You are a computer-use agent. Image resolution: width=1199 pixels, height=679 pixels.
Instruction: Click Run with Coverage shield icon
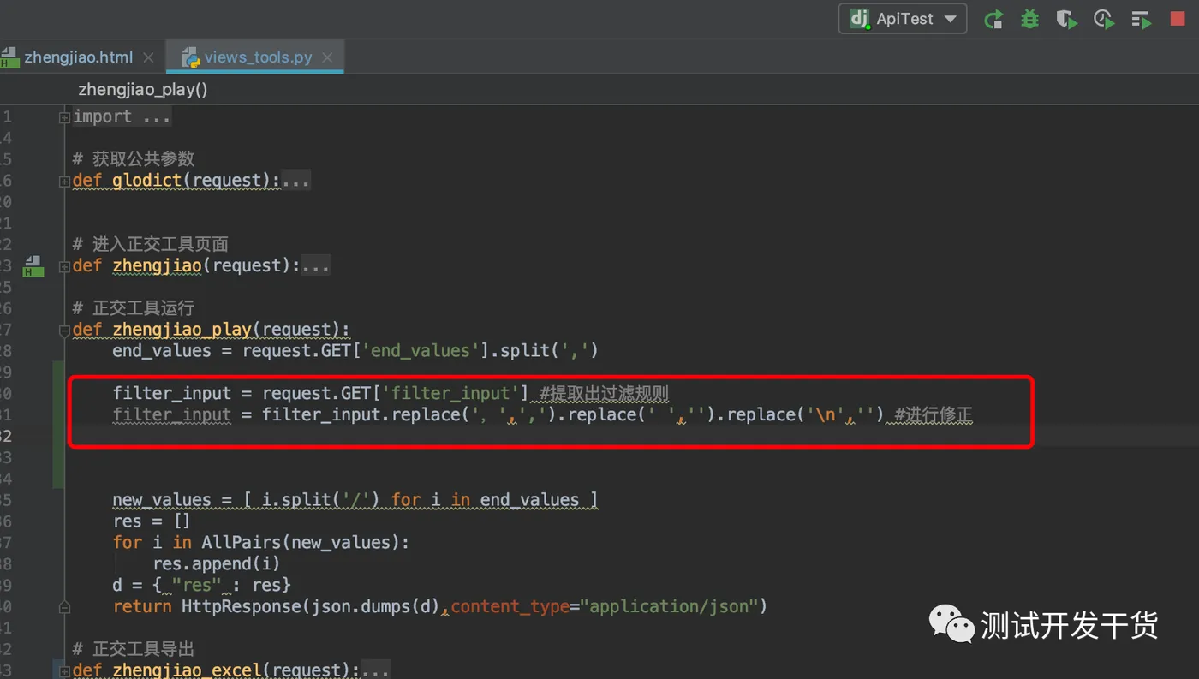[1066, 19]
